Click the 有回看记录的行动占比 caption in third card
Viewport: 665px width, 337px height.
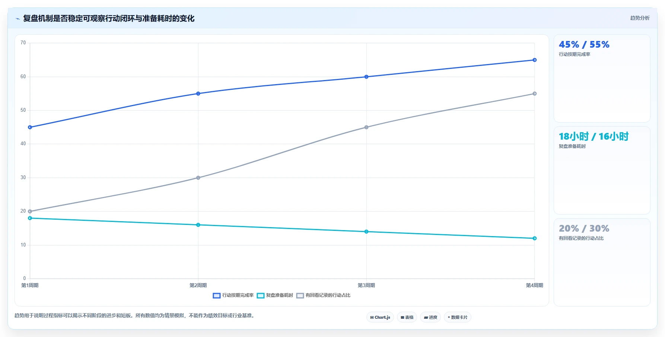tap(581, 238)
